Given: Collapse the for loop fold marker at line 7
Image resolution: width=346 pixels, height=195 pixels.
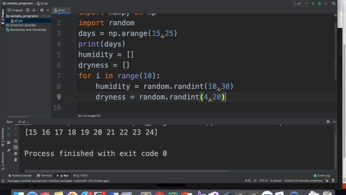Looking at the screenshot, I should tap(76, 76).
